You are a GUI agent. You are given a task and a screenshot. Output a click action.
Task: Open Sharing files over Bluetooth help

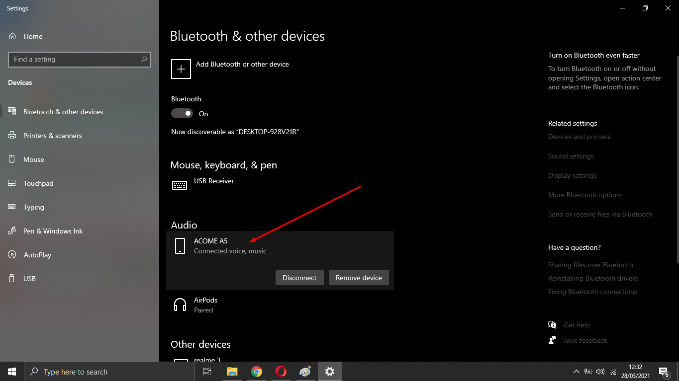(x=590, y=265)
